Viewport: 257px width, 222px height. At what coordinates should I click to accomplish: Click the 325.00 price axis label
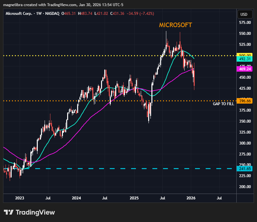[x=245, y=132]
